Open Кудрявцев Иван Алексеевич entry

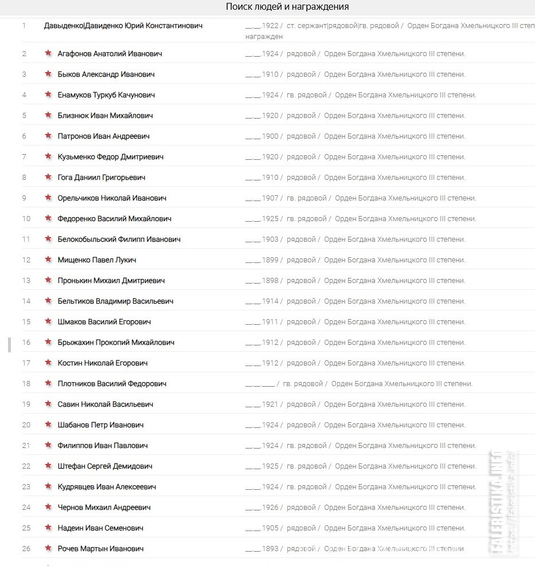pyautogui.click(x=107, y=486)
